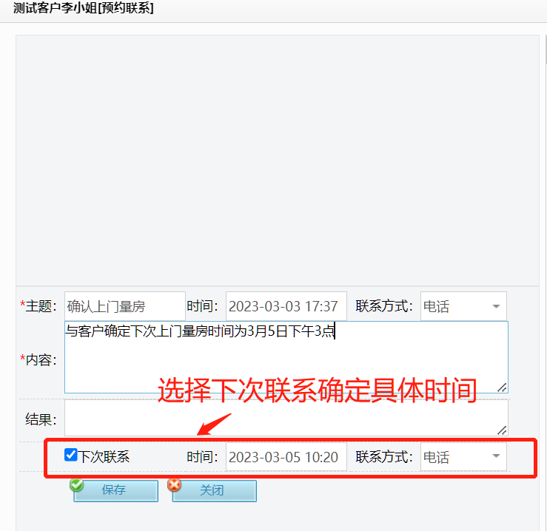Click the 结果 textarea resize grip

(502, 430)
